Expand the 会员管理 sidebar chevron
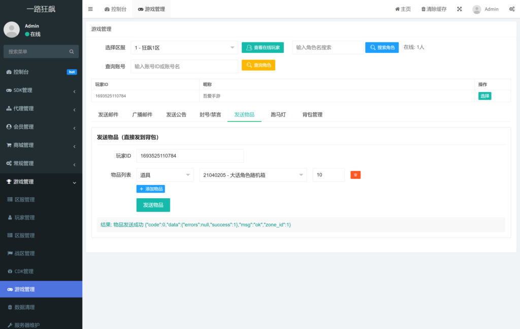This screenshot has width=520, height=329. [x=74, y=128]
